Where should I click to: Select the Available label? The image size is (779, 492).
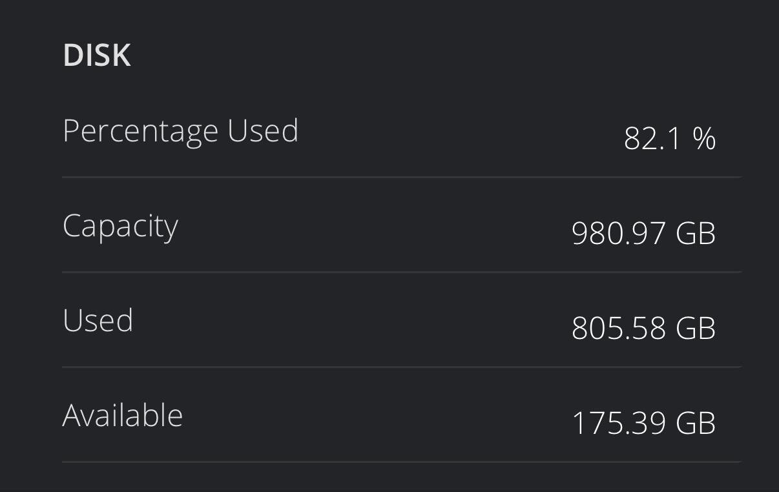(123, 415)
